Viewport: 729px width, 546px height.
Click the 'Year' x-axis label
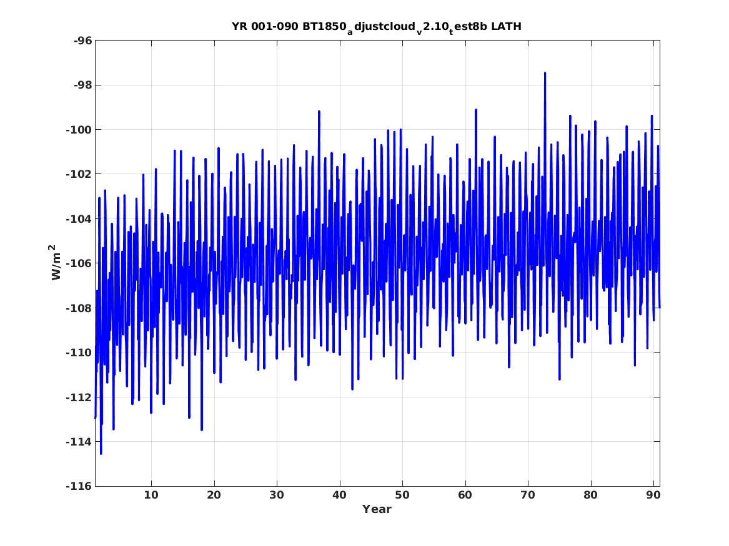[x=377, y=509]
